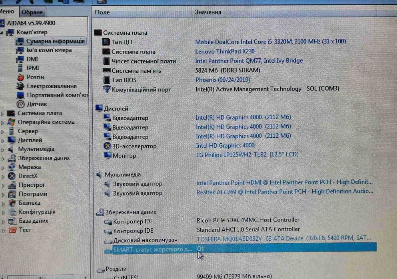This screenshot has width=397, height=279.
Task: Click the Тест icon in the tree
Action: coord(13,230)
